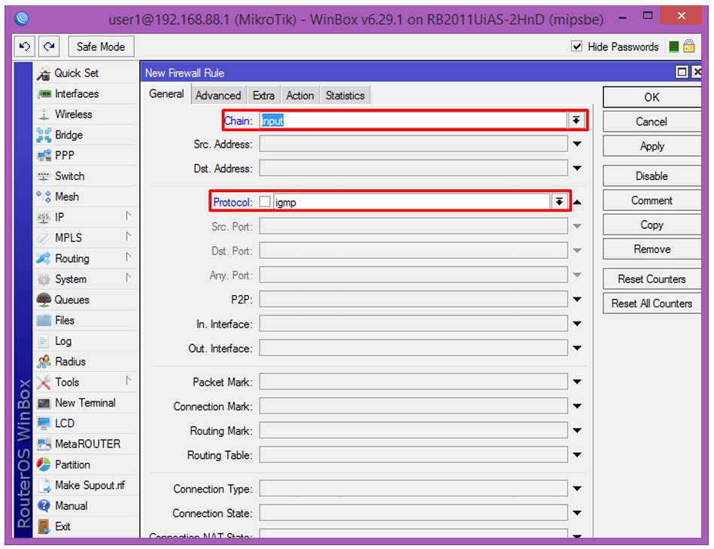Open the Bridge section icon
Image resolution: width=714 pixels, height=549 pixels.
[44, 135]
